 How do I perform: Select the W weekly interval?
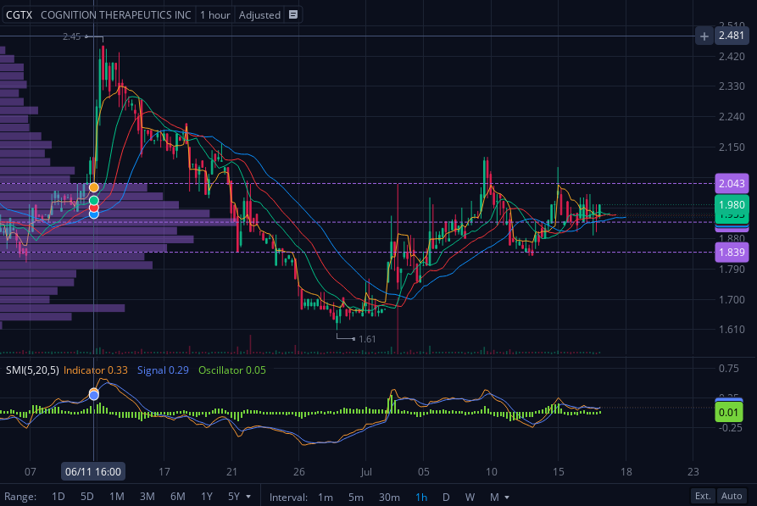coord(470,497)
